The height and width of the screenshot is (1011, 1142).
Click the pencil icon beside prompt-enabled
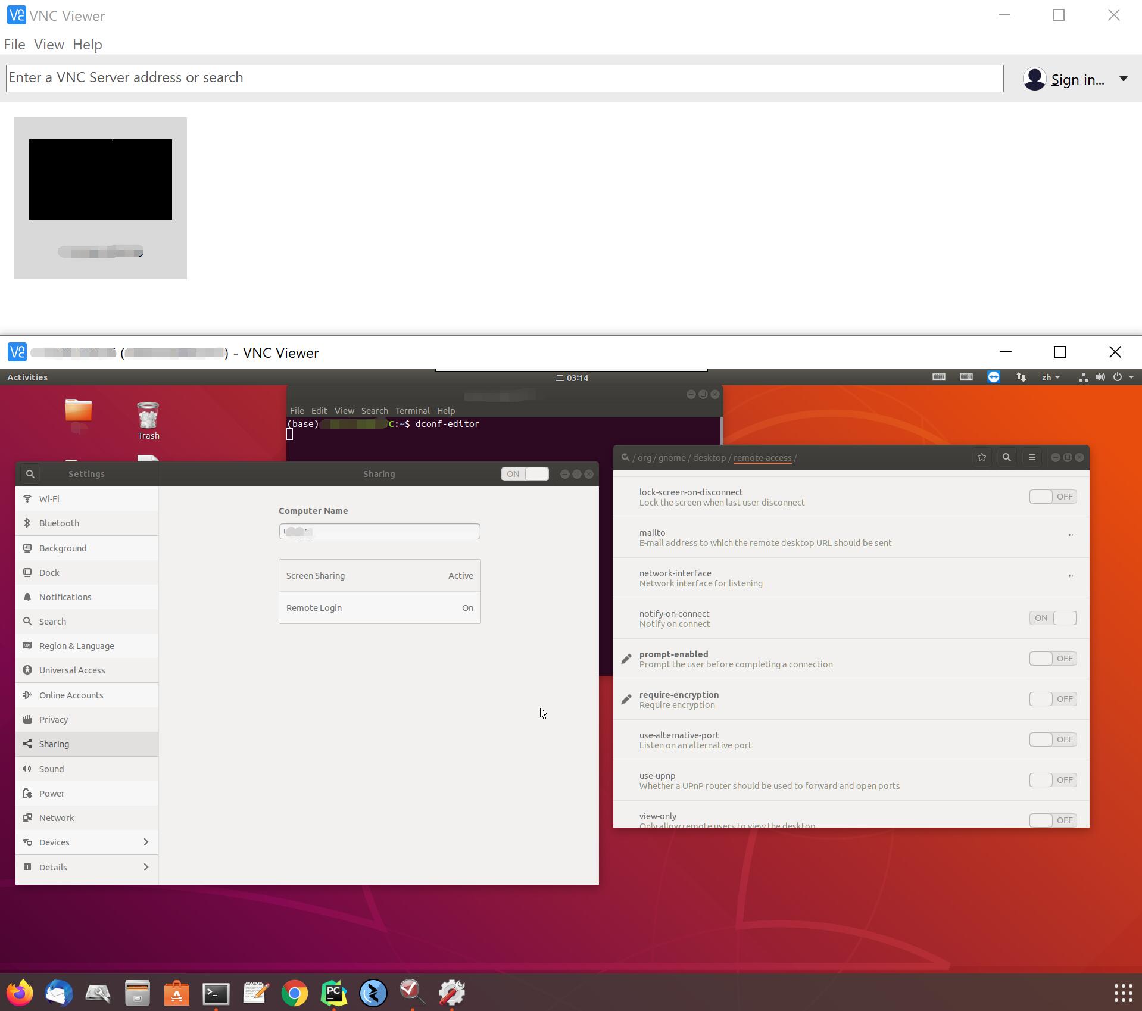click(626, 659)
